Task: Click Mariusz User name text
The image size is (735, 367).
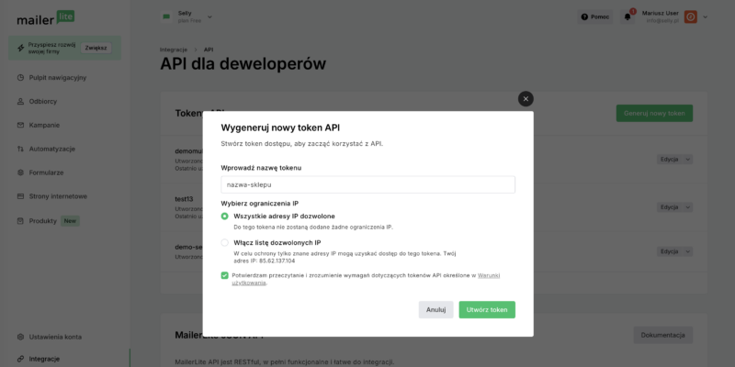Action: pos(660,13)
